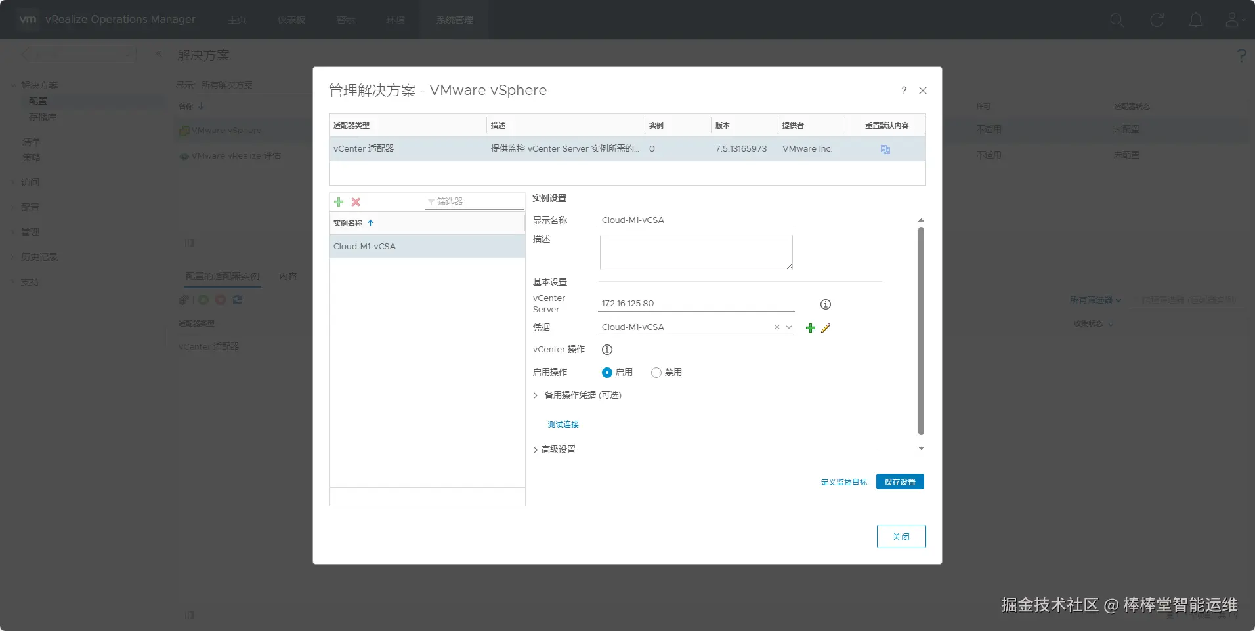The width and height of the screenshot is (1255, 631).
Task: Switch to the 内容 tab
Action: (x=288, y=276)
